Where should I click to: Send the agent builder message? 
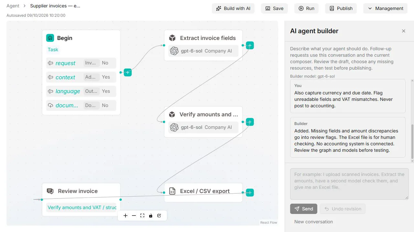coord(304,209)
